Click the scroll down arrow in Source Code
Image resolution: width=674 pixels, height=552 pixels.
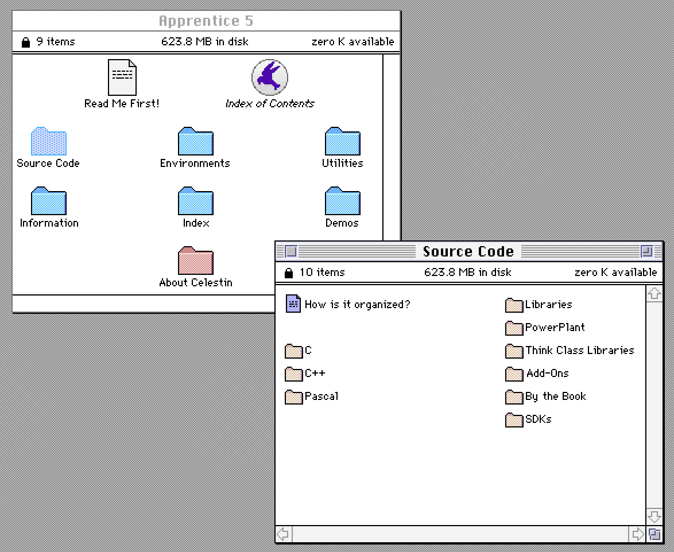tap(654, 516)
